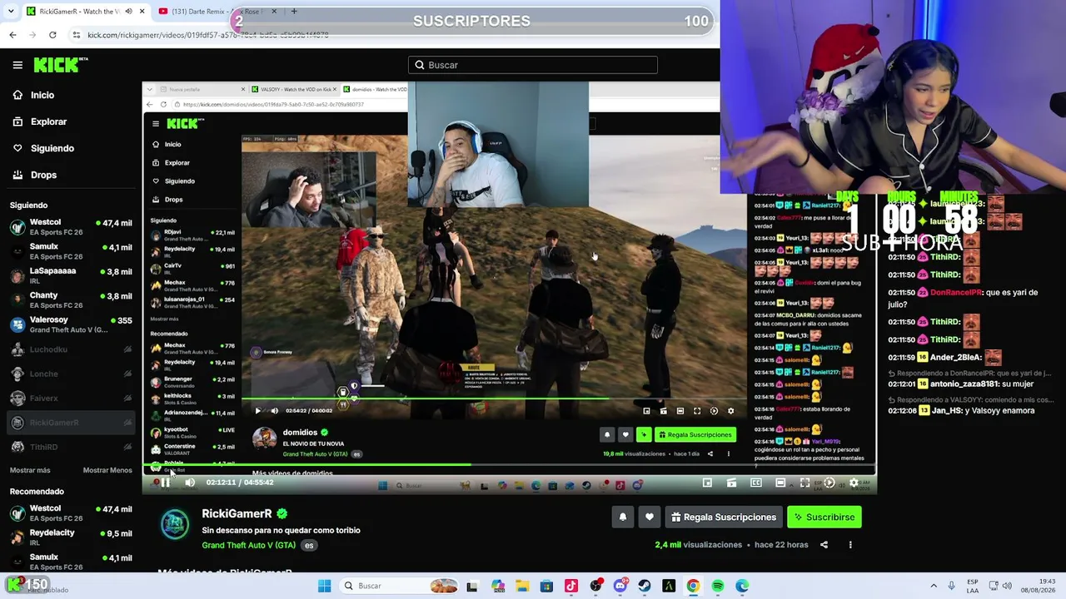Select offline channel TithiRD
1066x599 pixels.
71,447
